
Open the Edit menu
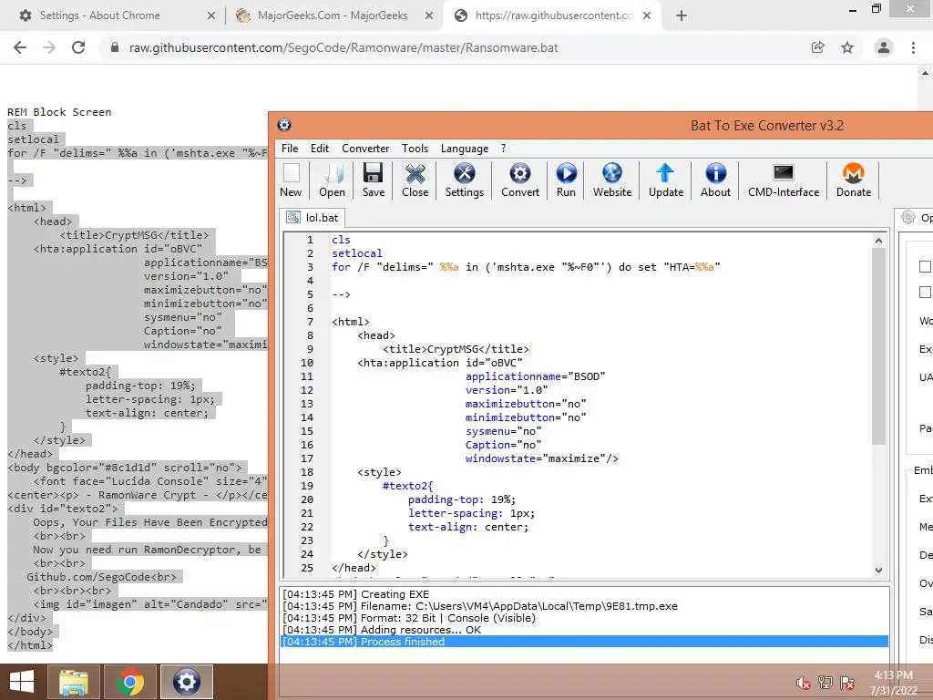coord(320,149)
